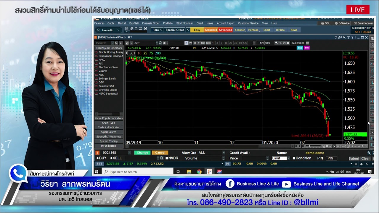The width and height of the screenshot is (379, 213).
Task: Open the Help menu
Action: coord(274,23)
